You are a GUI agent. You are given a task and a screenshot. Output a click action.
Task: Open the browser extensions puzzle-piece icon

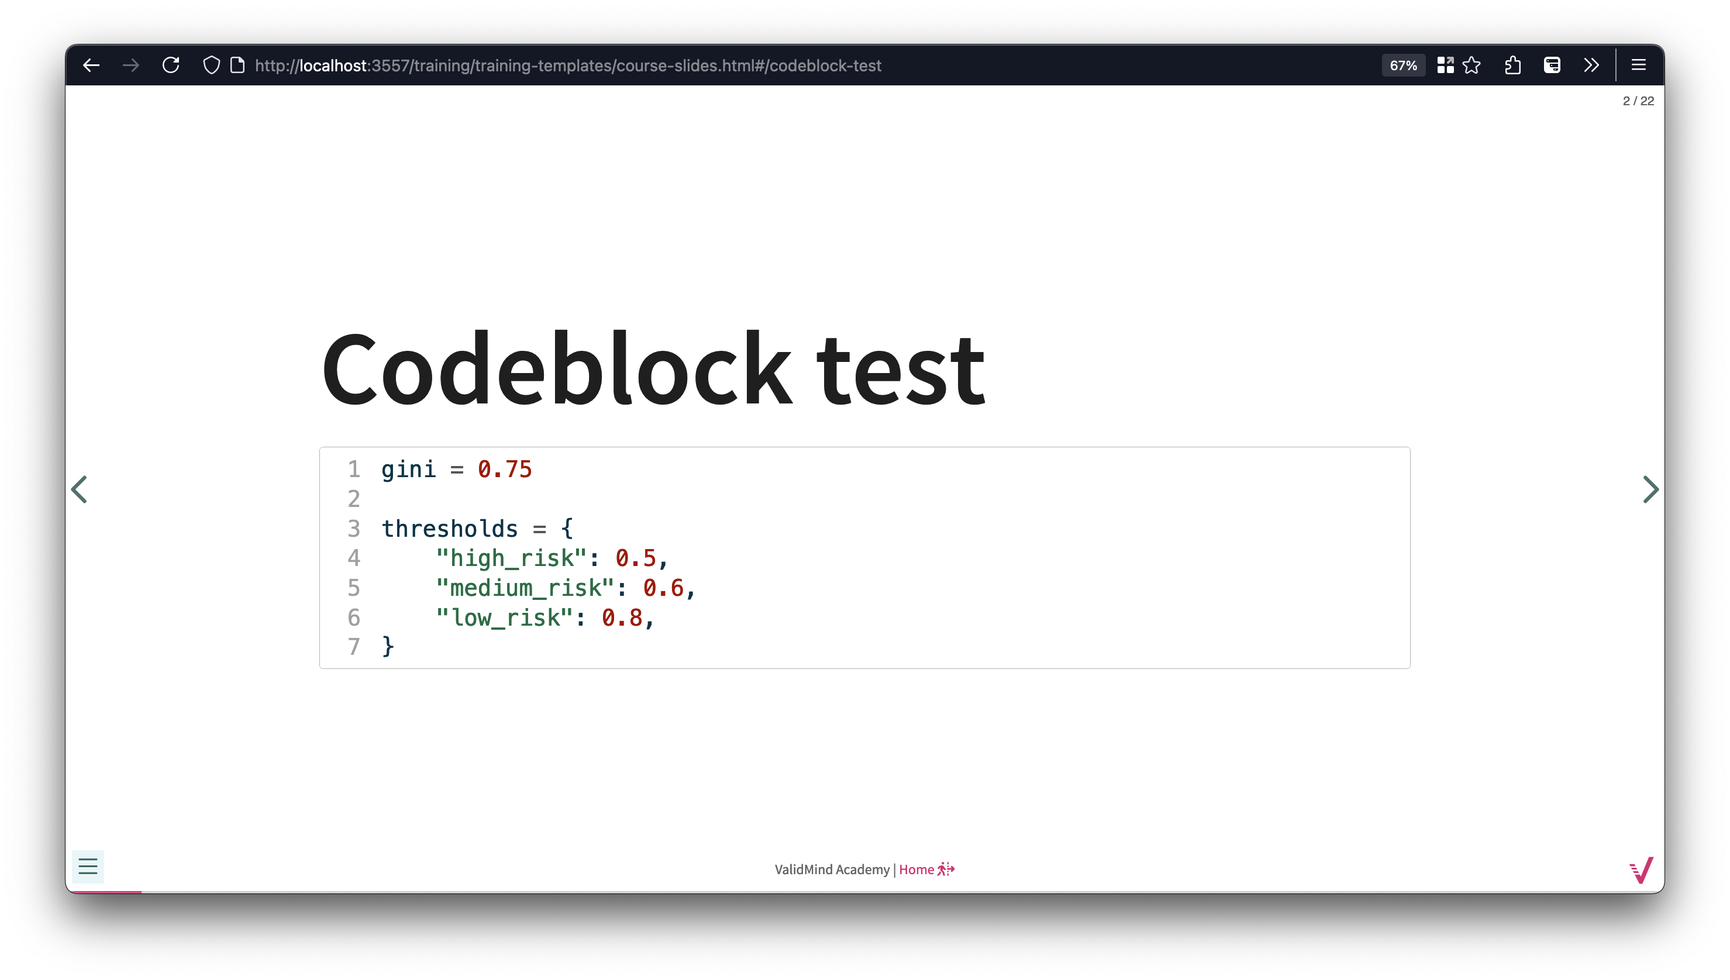(1512, 65)
